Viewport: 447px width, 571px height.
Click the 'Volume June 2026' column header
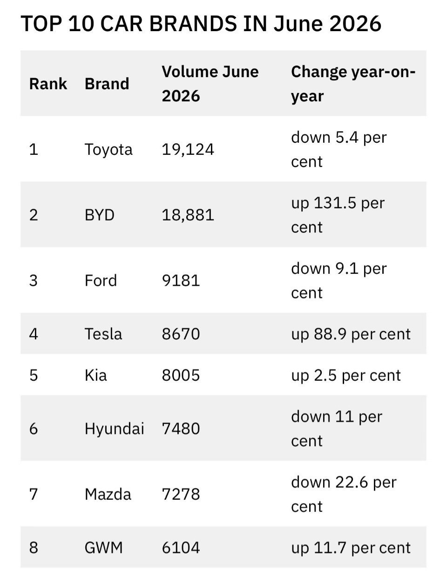pyautogui.click(x=210, y=84)
